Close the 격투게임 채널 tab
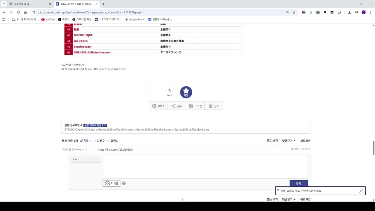Screen dimensions: 375x211 pos(50,4)
